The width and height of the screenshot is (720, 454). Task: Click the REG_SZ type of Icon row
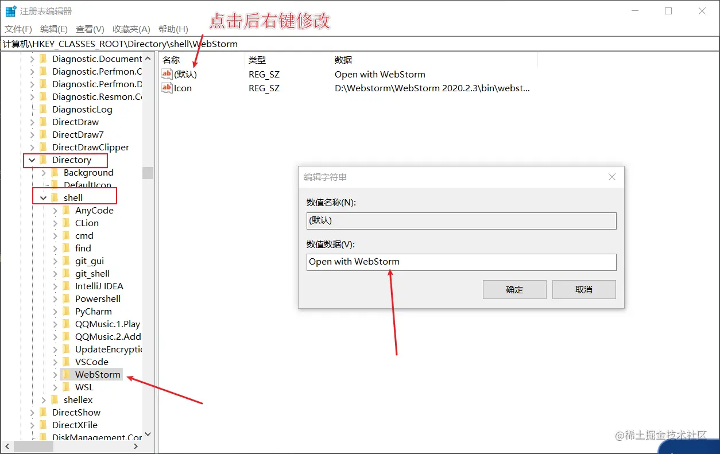pyautogui.click(x=264, y=88)
